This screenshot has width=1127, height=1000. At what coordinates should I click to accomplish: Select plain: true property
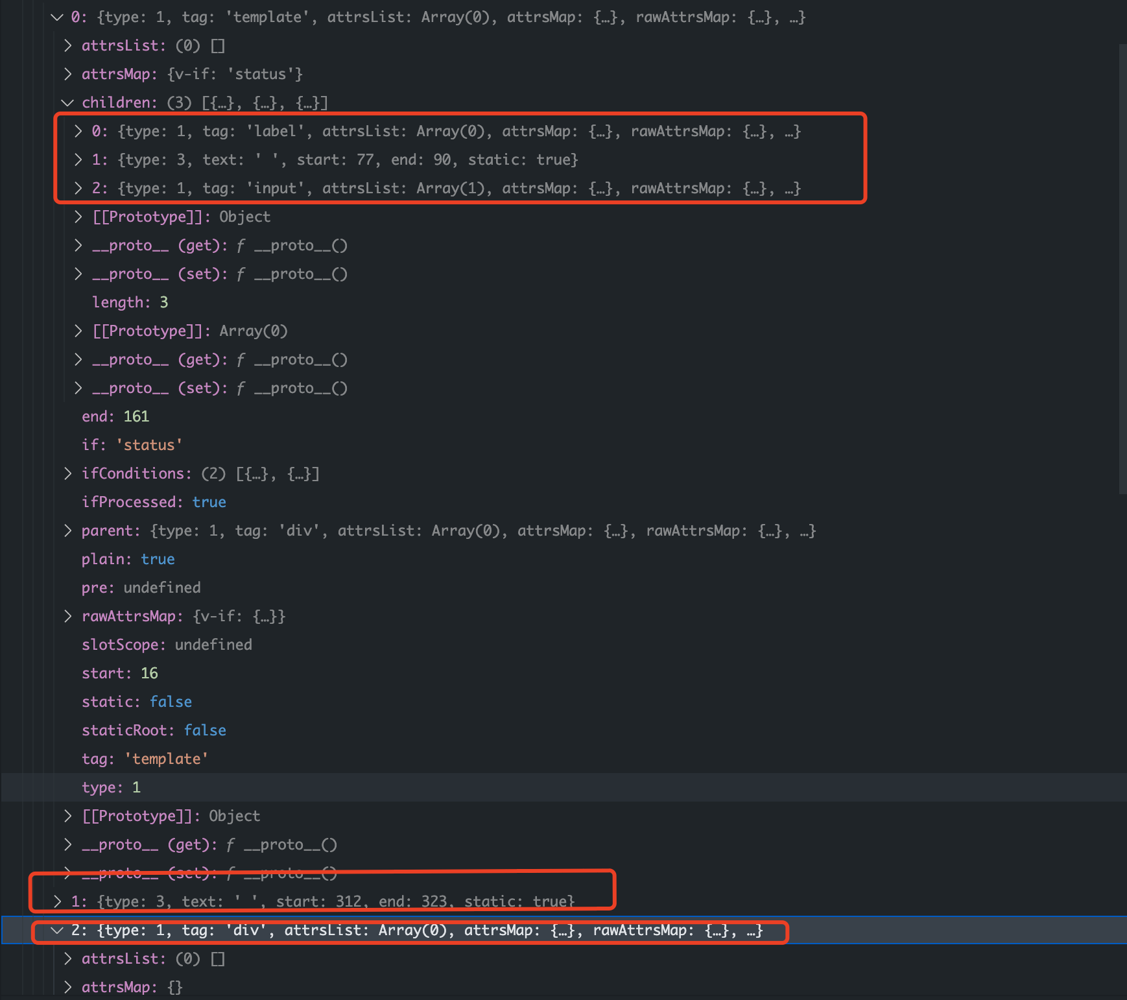point(128,560)
